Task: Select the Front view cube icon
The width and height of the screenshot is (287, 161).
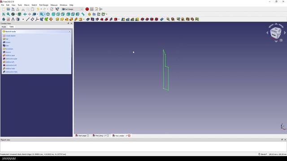Action: click(53, 14)
